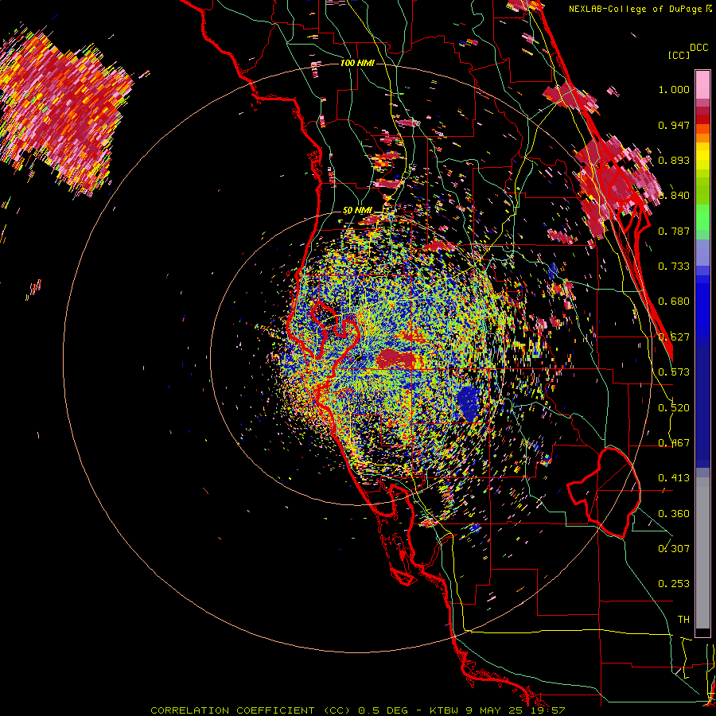Pick the periwinkle light-blue color bar segment

(x=702, y=252)
